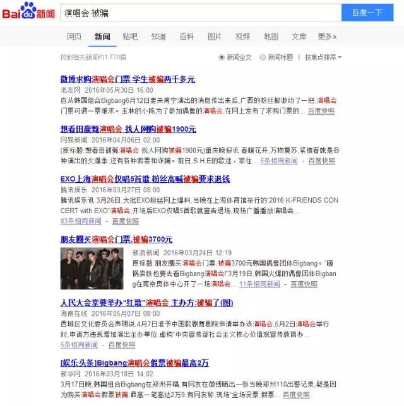Click the Baidu News logo
Screen dimensions: 404x406
pyautogui.click(x=28, y=11)
